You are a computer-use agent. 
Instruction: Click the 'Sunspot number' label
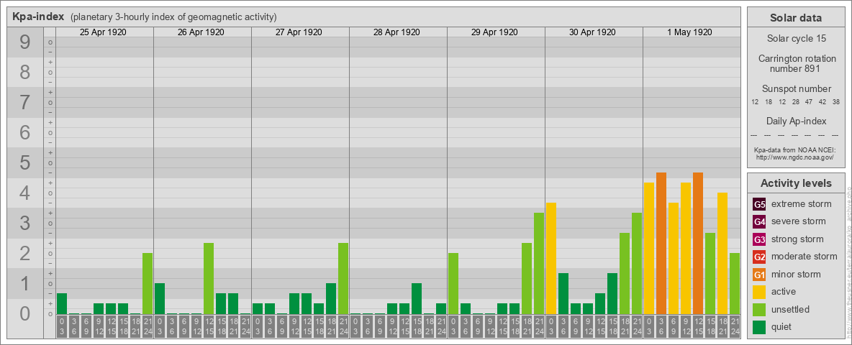coord(797,88)
